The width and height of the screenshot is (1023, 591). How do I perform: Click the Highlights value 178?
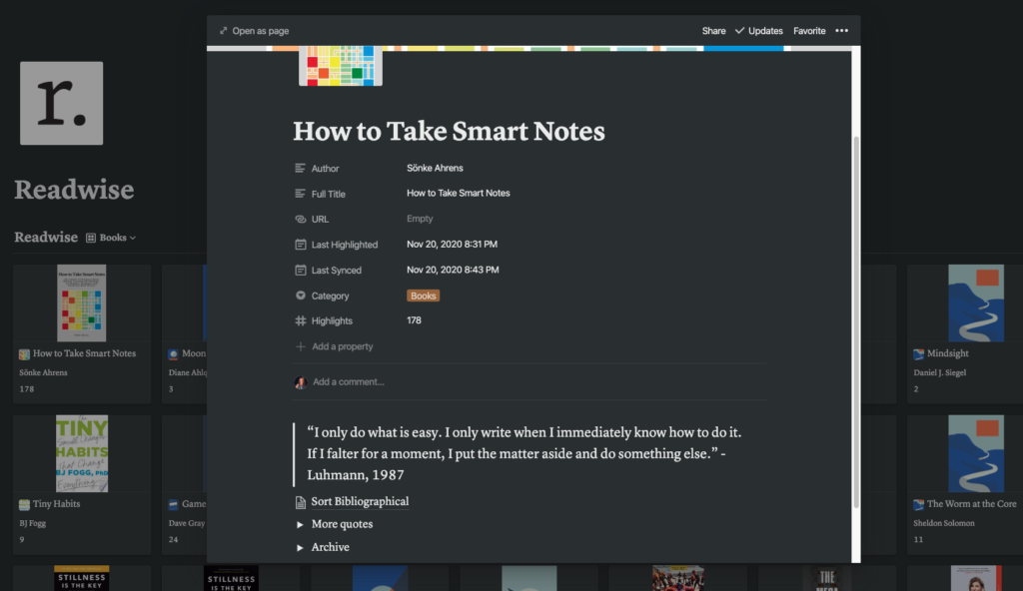414,320
